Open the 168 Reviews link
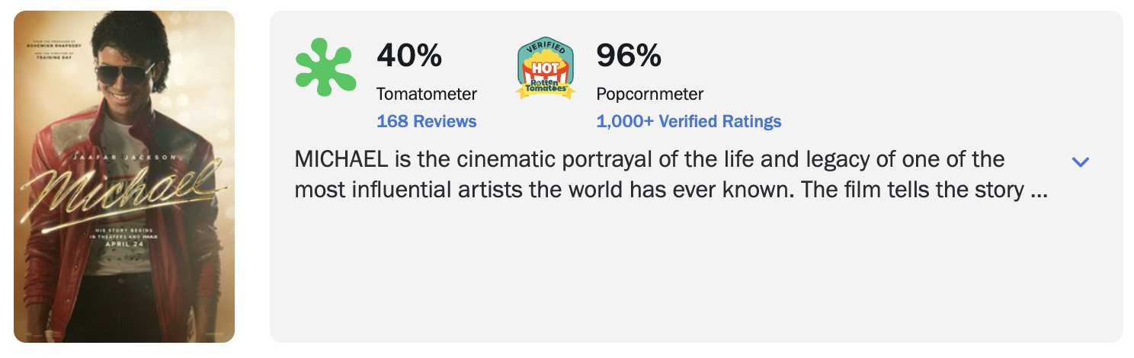Viewport: 1134px width, 358px height. pyautogui.click(x=426, y=121)
